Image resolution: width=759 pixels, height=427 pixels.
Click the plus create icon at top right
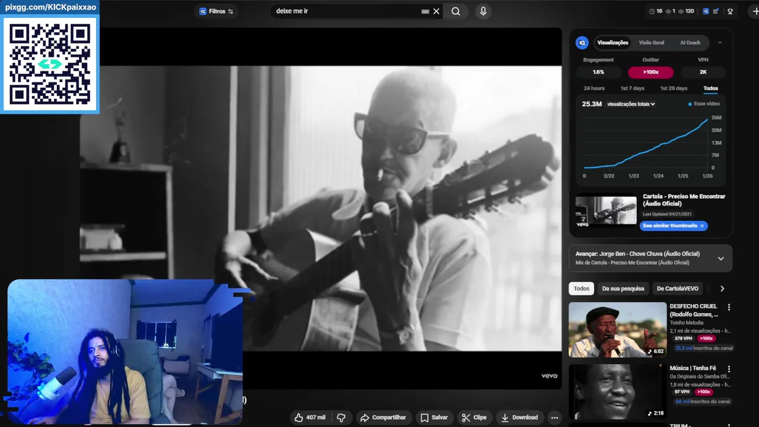click(755, 11)
